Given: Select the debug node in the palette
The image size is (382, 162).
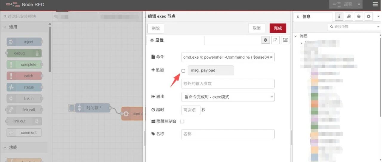Looking at the screenshot, I should coord(24,53).
